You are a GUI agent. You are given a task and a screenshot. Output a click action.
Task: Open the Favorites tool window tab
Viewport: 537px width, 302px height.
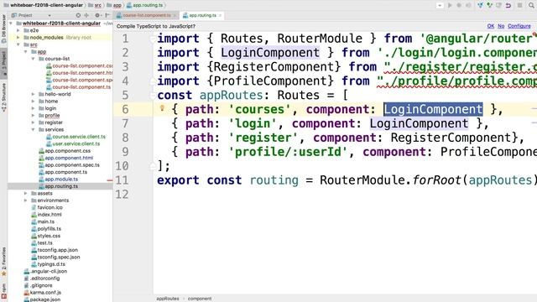pos(3,261)
